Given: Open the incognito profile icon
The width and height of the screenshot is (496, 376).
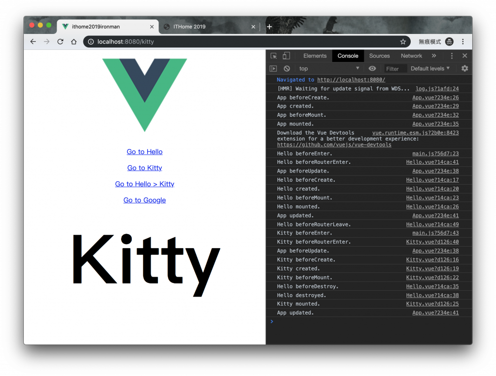Looking at the screenshot, I should [449, 42].
